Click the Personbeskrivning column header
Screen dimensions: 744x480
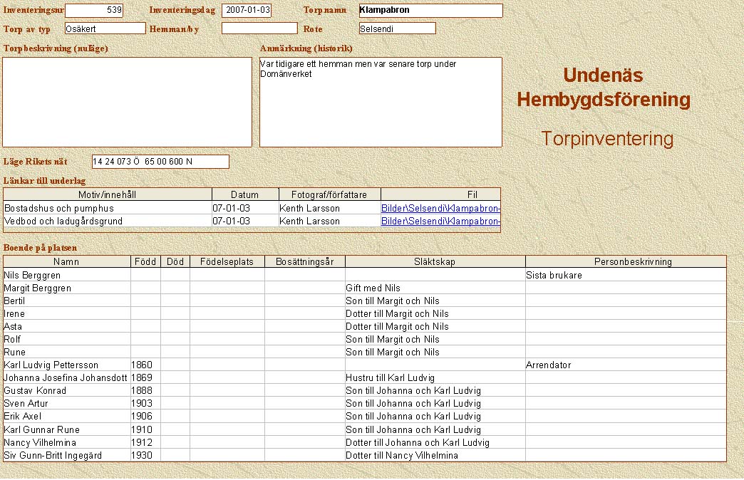[626, 262]
